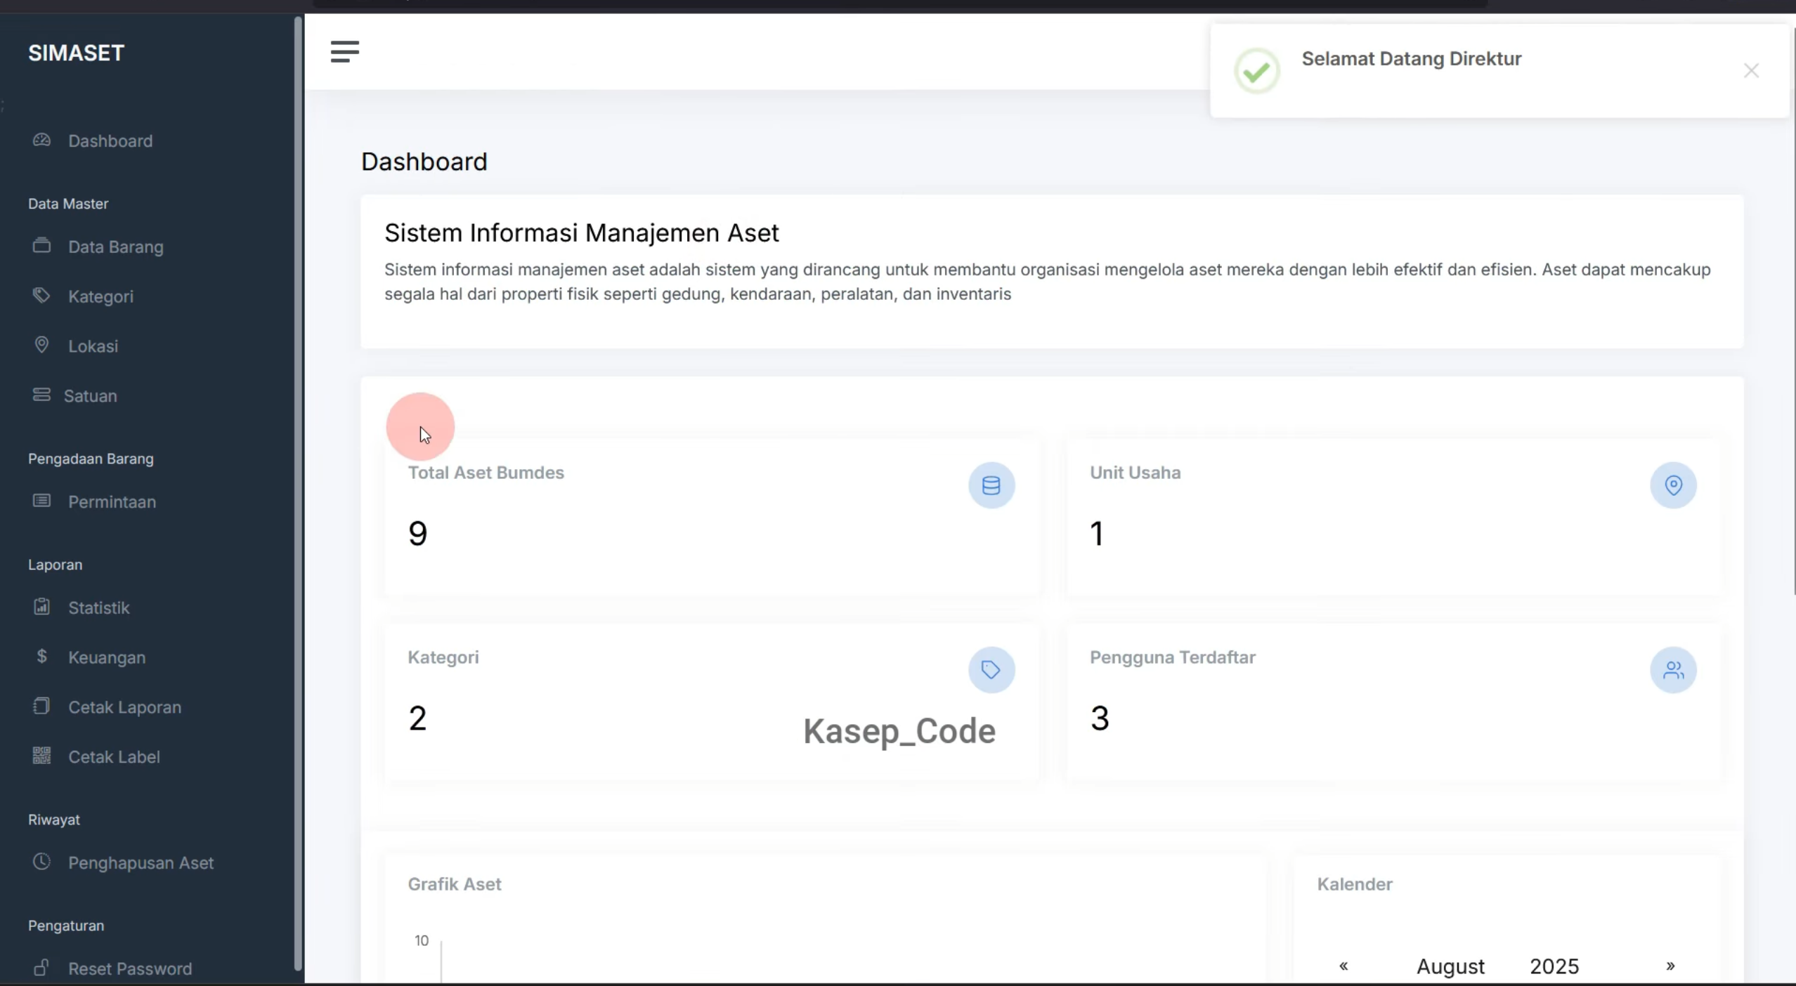Open the Dashboard menu item

pos(110,140)
